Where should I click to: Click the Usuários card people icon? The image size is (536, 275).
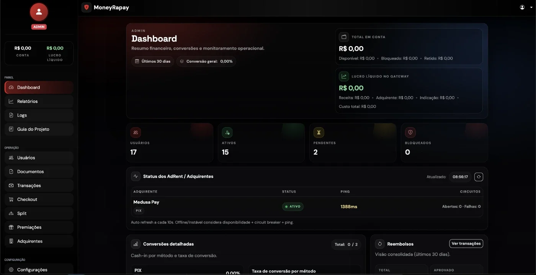click(136, 133)
